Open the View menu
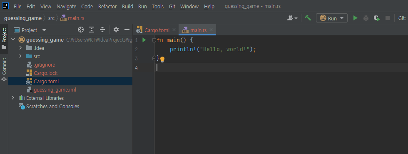408x154 pixels. (x=46, y=7)
